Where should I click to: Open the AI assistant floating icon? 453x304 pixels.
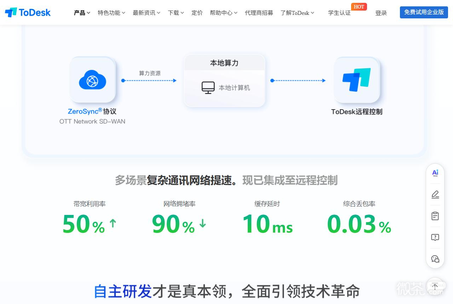[435, 173]
